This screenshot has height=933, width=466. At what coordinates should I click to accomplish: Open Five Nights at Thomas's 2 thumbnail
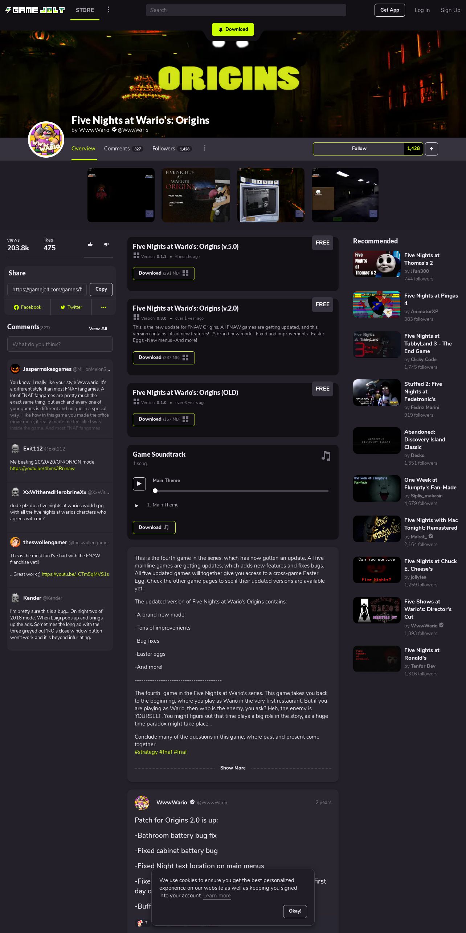pyautogui.click(x=377, y=264)
